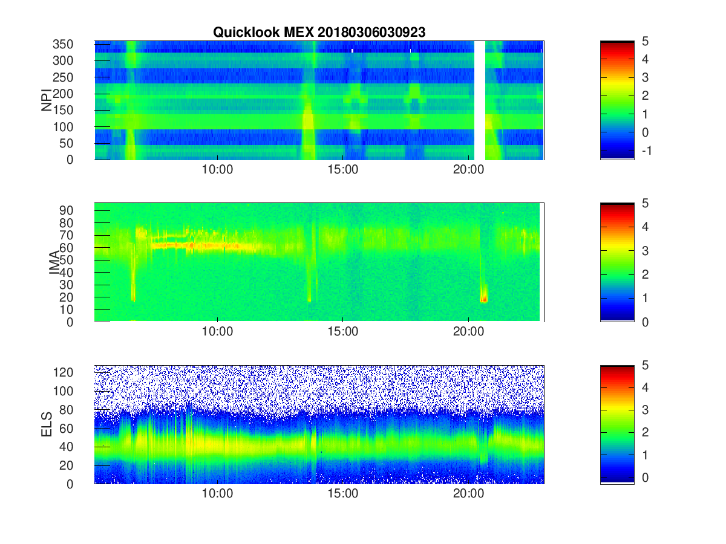Click the plot title Quicklook MEX 20180306030923
The height and width of the screenshot is (544, 726).
(x=319, y=33)
